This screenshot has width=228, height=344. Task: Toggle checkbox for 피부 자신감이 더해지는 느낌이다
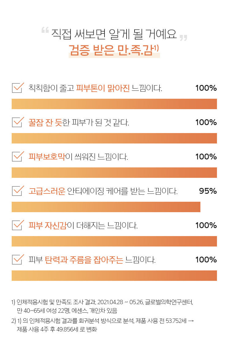pos(17,225)
